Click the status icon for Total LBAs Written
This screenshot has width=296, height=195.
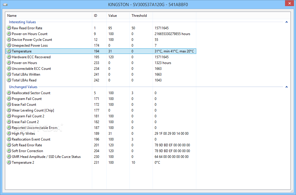(9, 74)
